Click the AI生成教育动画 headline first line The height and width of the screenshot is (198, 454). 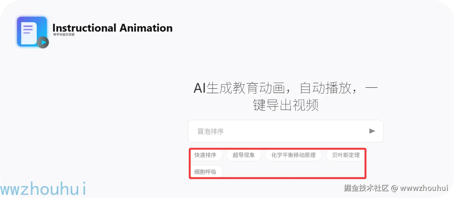[x=285, y=88]
